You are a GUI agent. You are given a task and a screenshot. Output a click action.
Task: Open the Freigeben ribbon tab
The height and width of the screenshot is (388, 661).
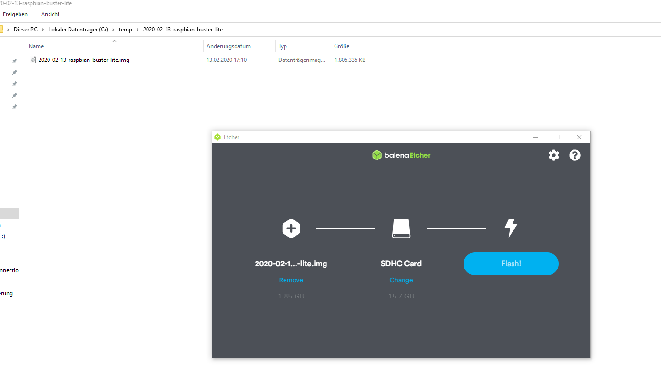click(15, 14)
